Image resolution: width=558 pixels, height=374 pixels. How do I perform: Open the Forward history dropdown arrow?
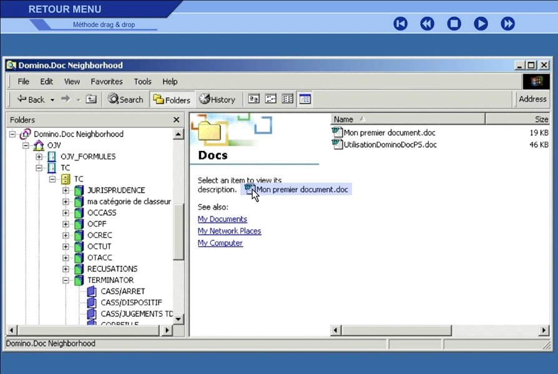(78, 100)
